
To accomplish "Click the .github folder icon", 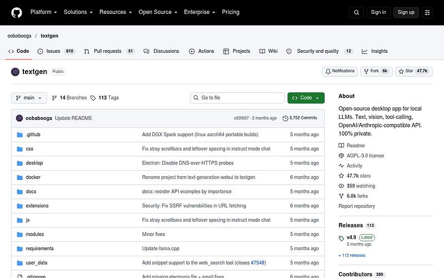I will coord(19,135).
